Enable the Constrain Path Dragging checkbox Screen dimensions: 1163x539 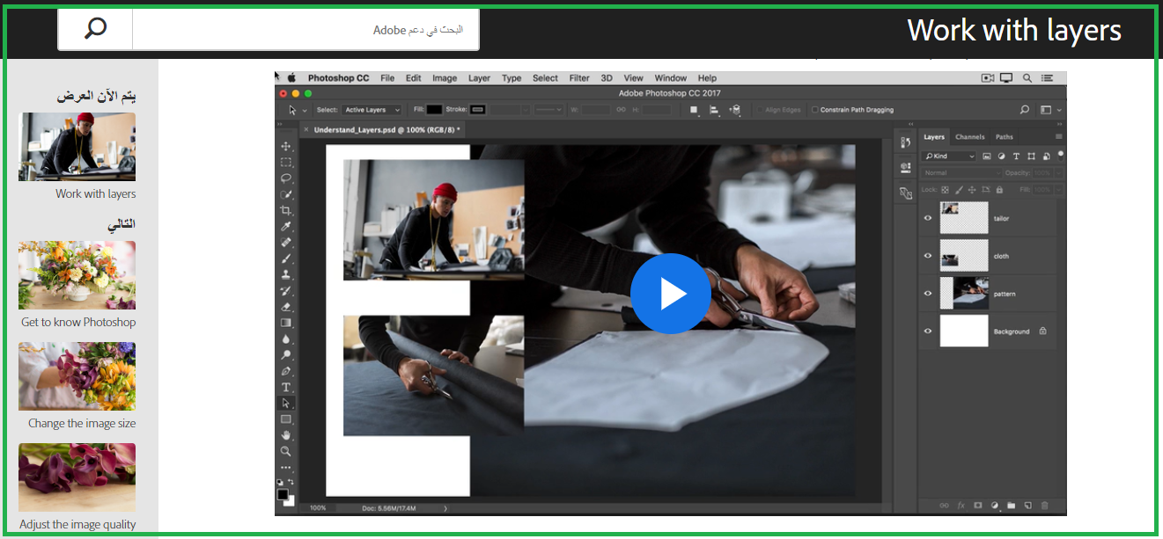[x=814, y=110]
